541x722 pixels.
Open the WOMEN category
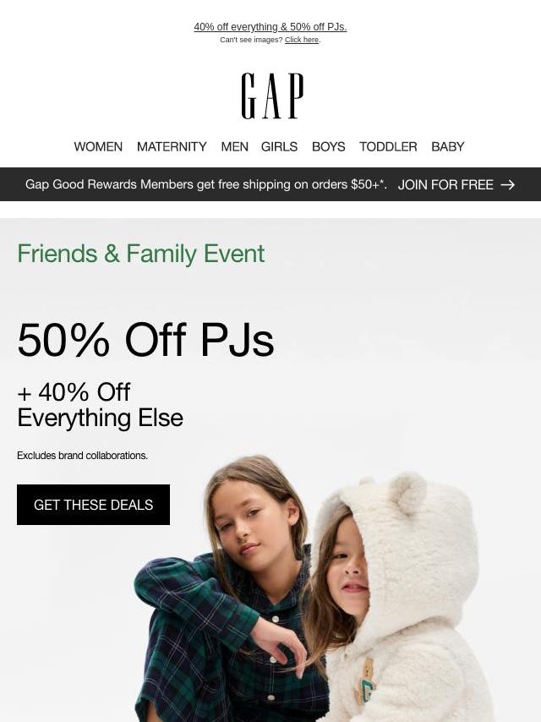pos(98,146)
